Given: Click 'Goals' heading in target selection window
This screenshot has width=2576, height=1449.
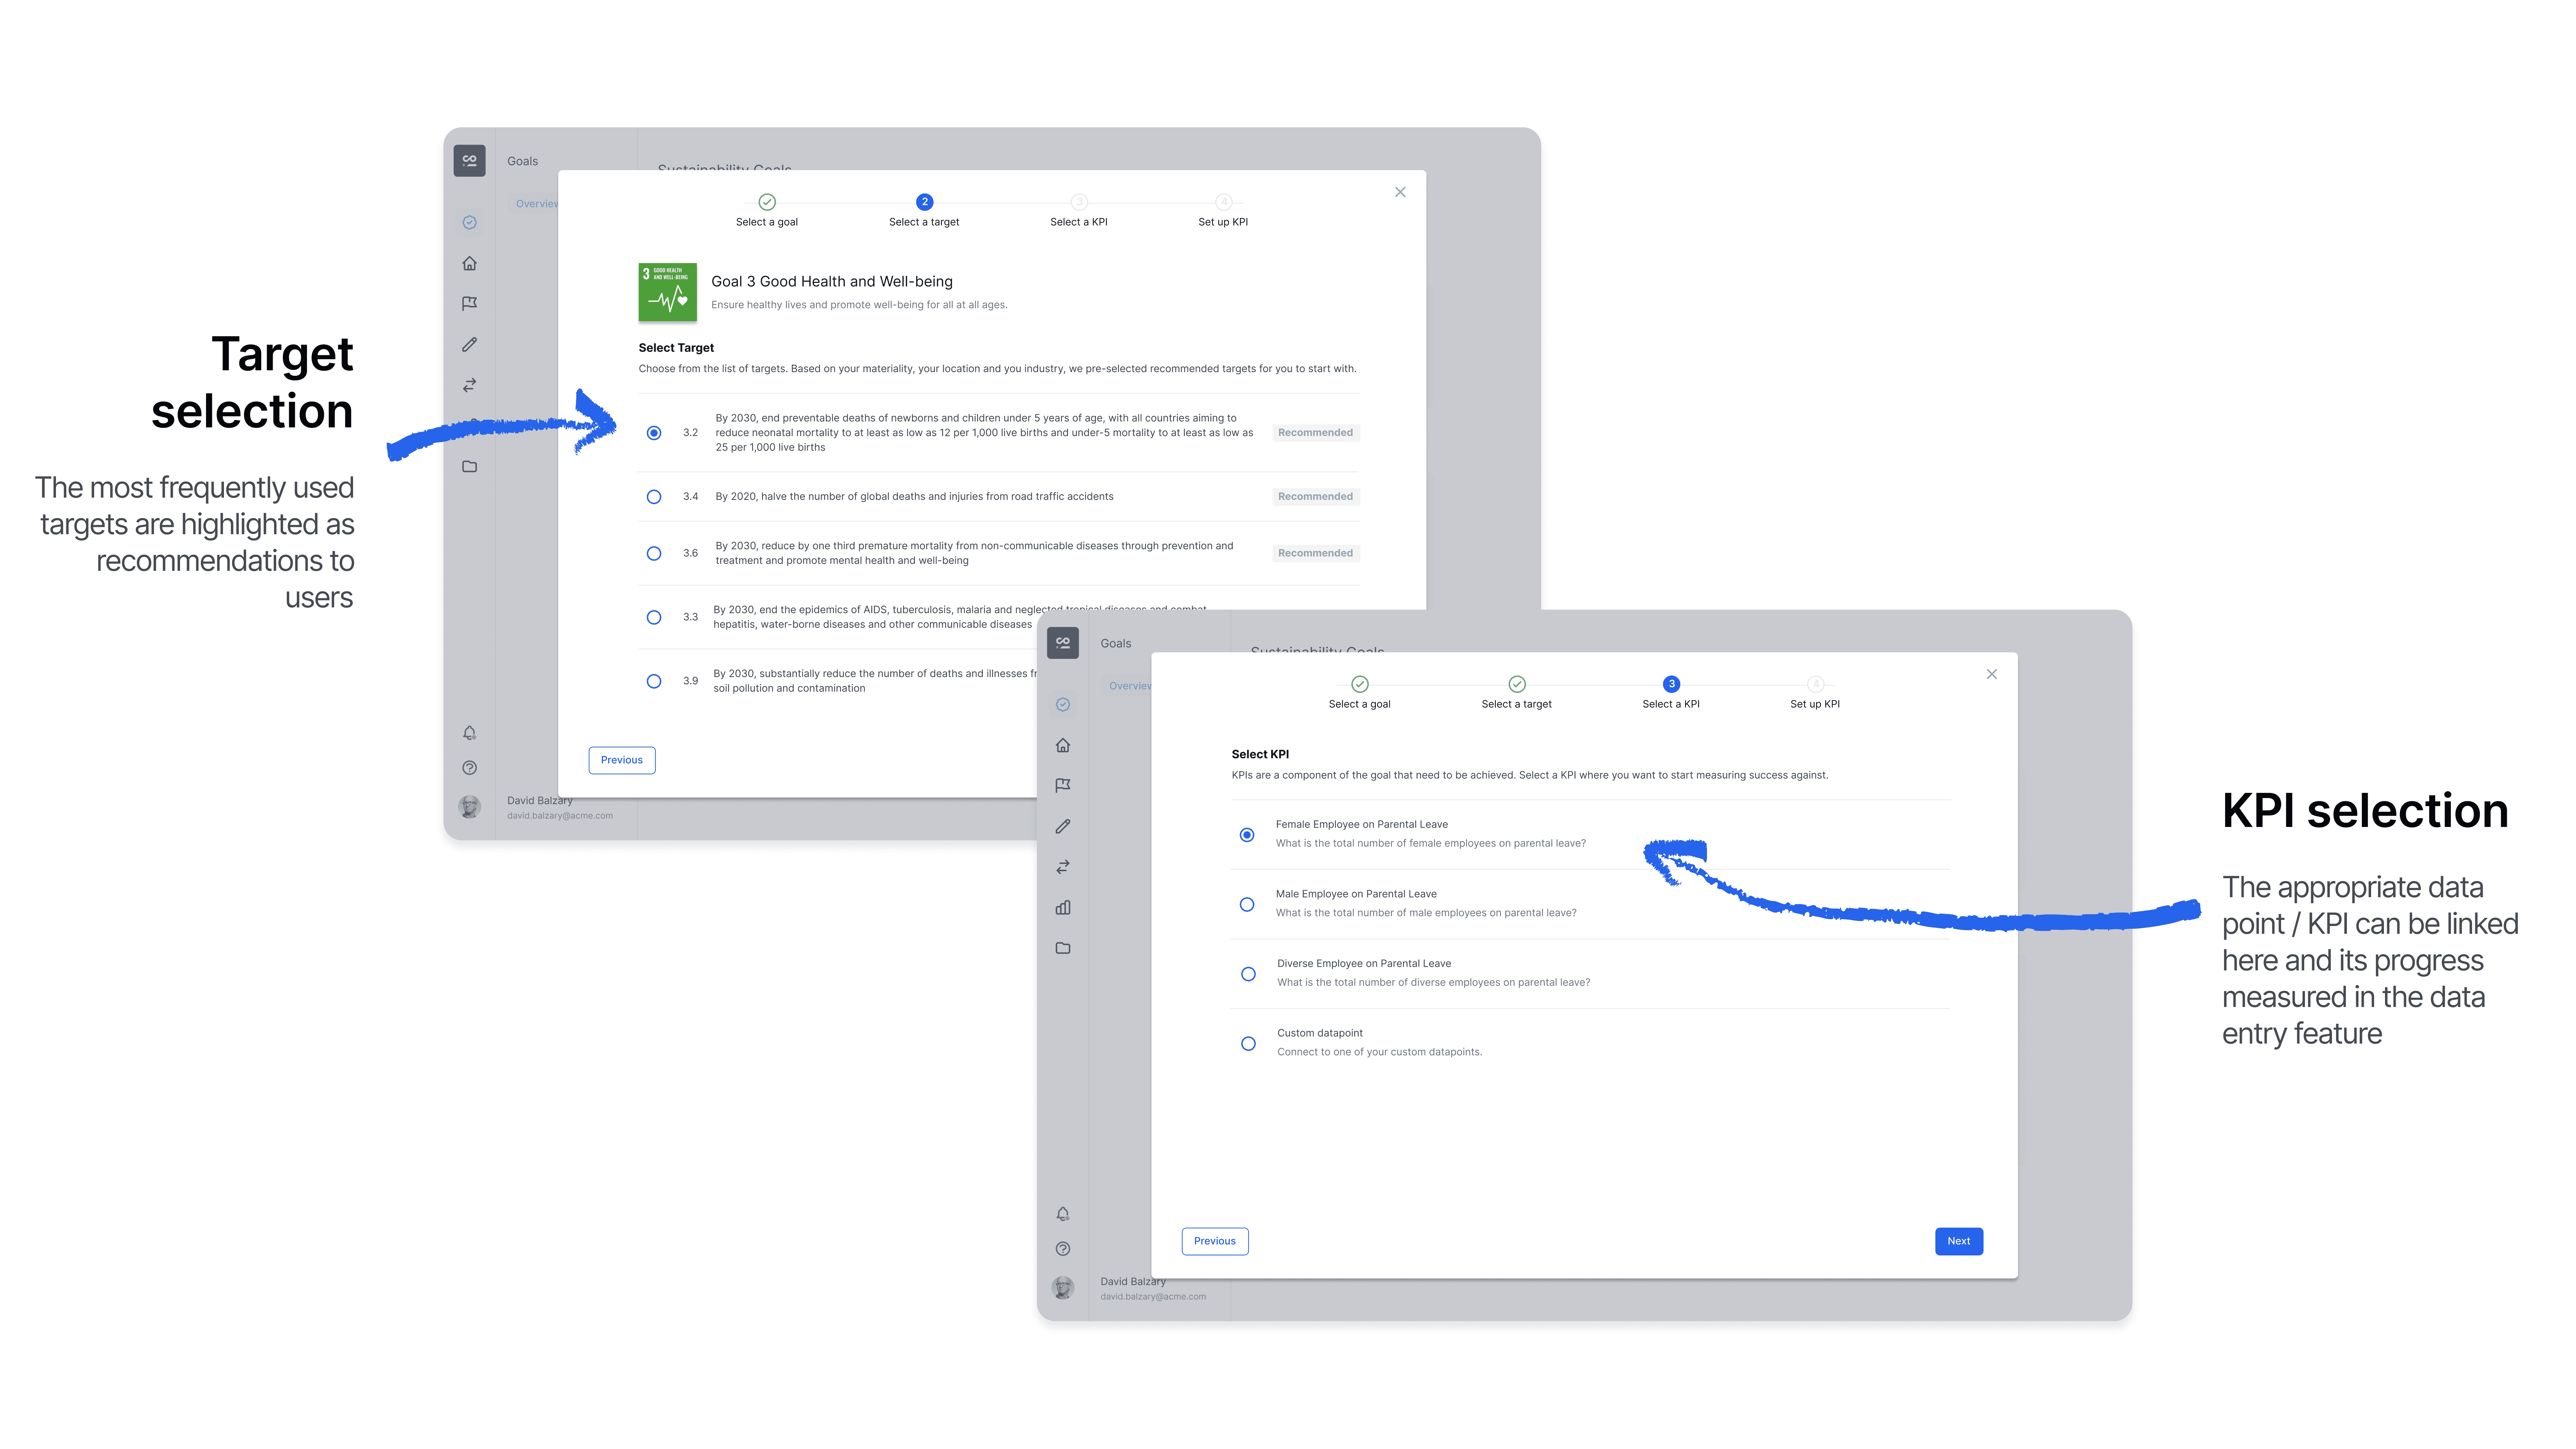Looking at the screenshot, I should (523, 161).
